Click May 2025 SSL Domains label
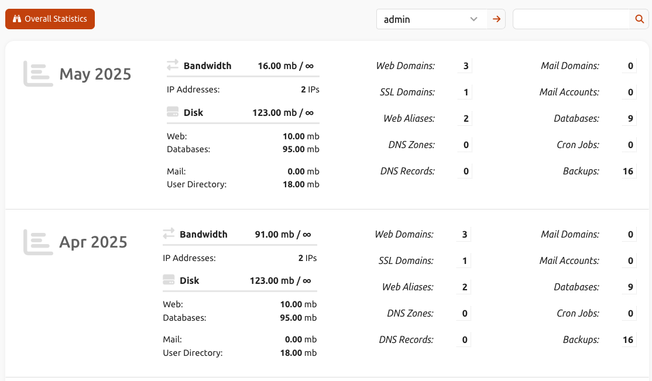 coord(407,92)
